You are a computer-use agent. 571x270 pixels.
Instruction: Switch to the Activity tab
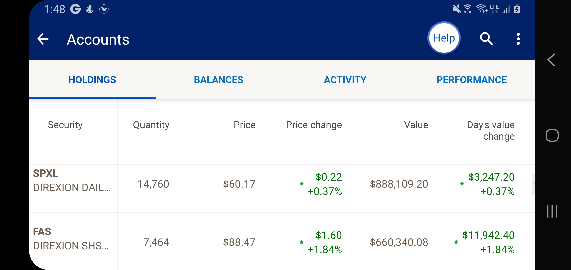pyautogui.click(x=345, y=80)
